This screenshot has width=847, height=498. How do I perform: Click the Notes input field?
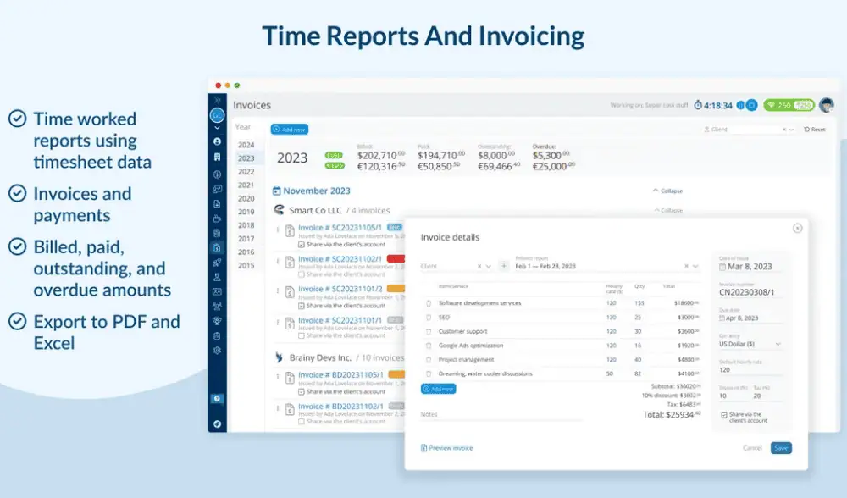coord(500,414)
